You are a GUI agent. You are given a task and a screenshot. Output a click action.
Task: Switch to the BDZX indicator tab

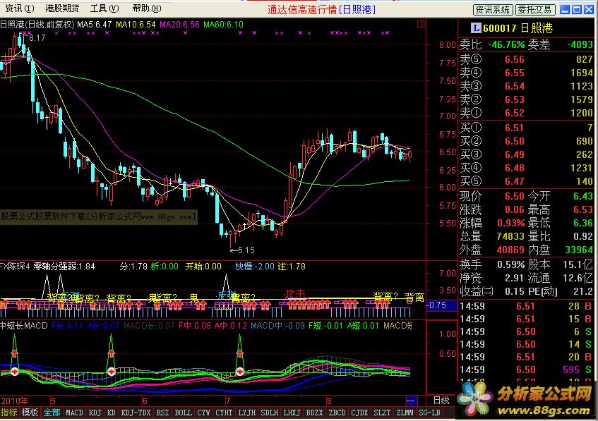[314, 413]
